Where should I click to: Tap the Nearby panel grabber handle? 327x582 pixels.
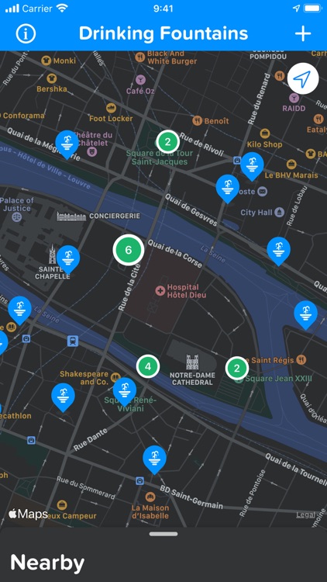[163, 534]
